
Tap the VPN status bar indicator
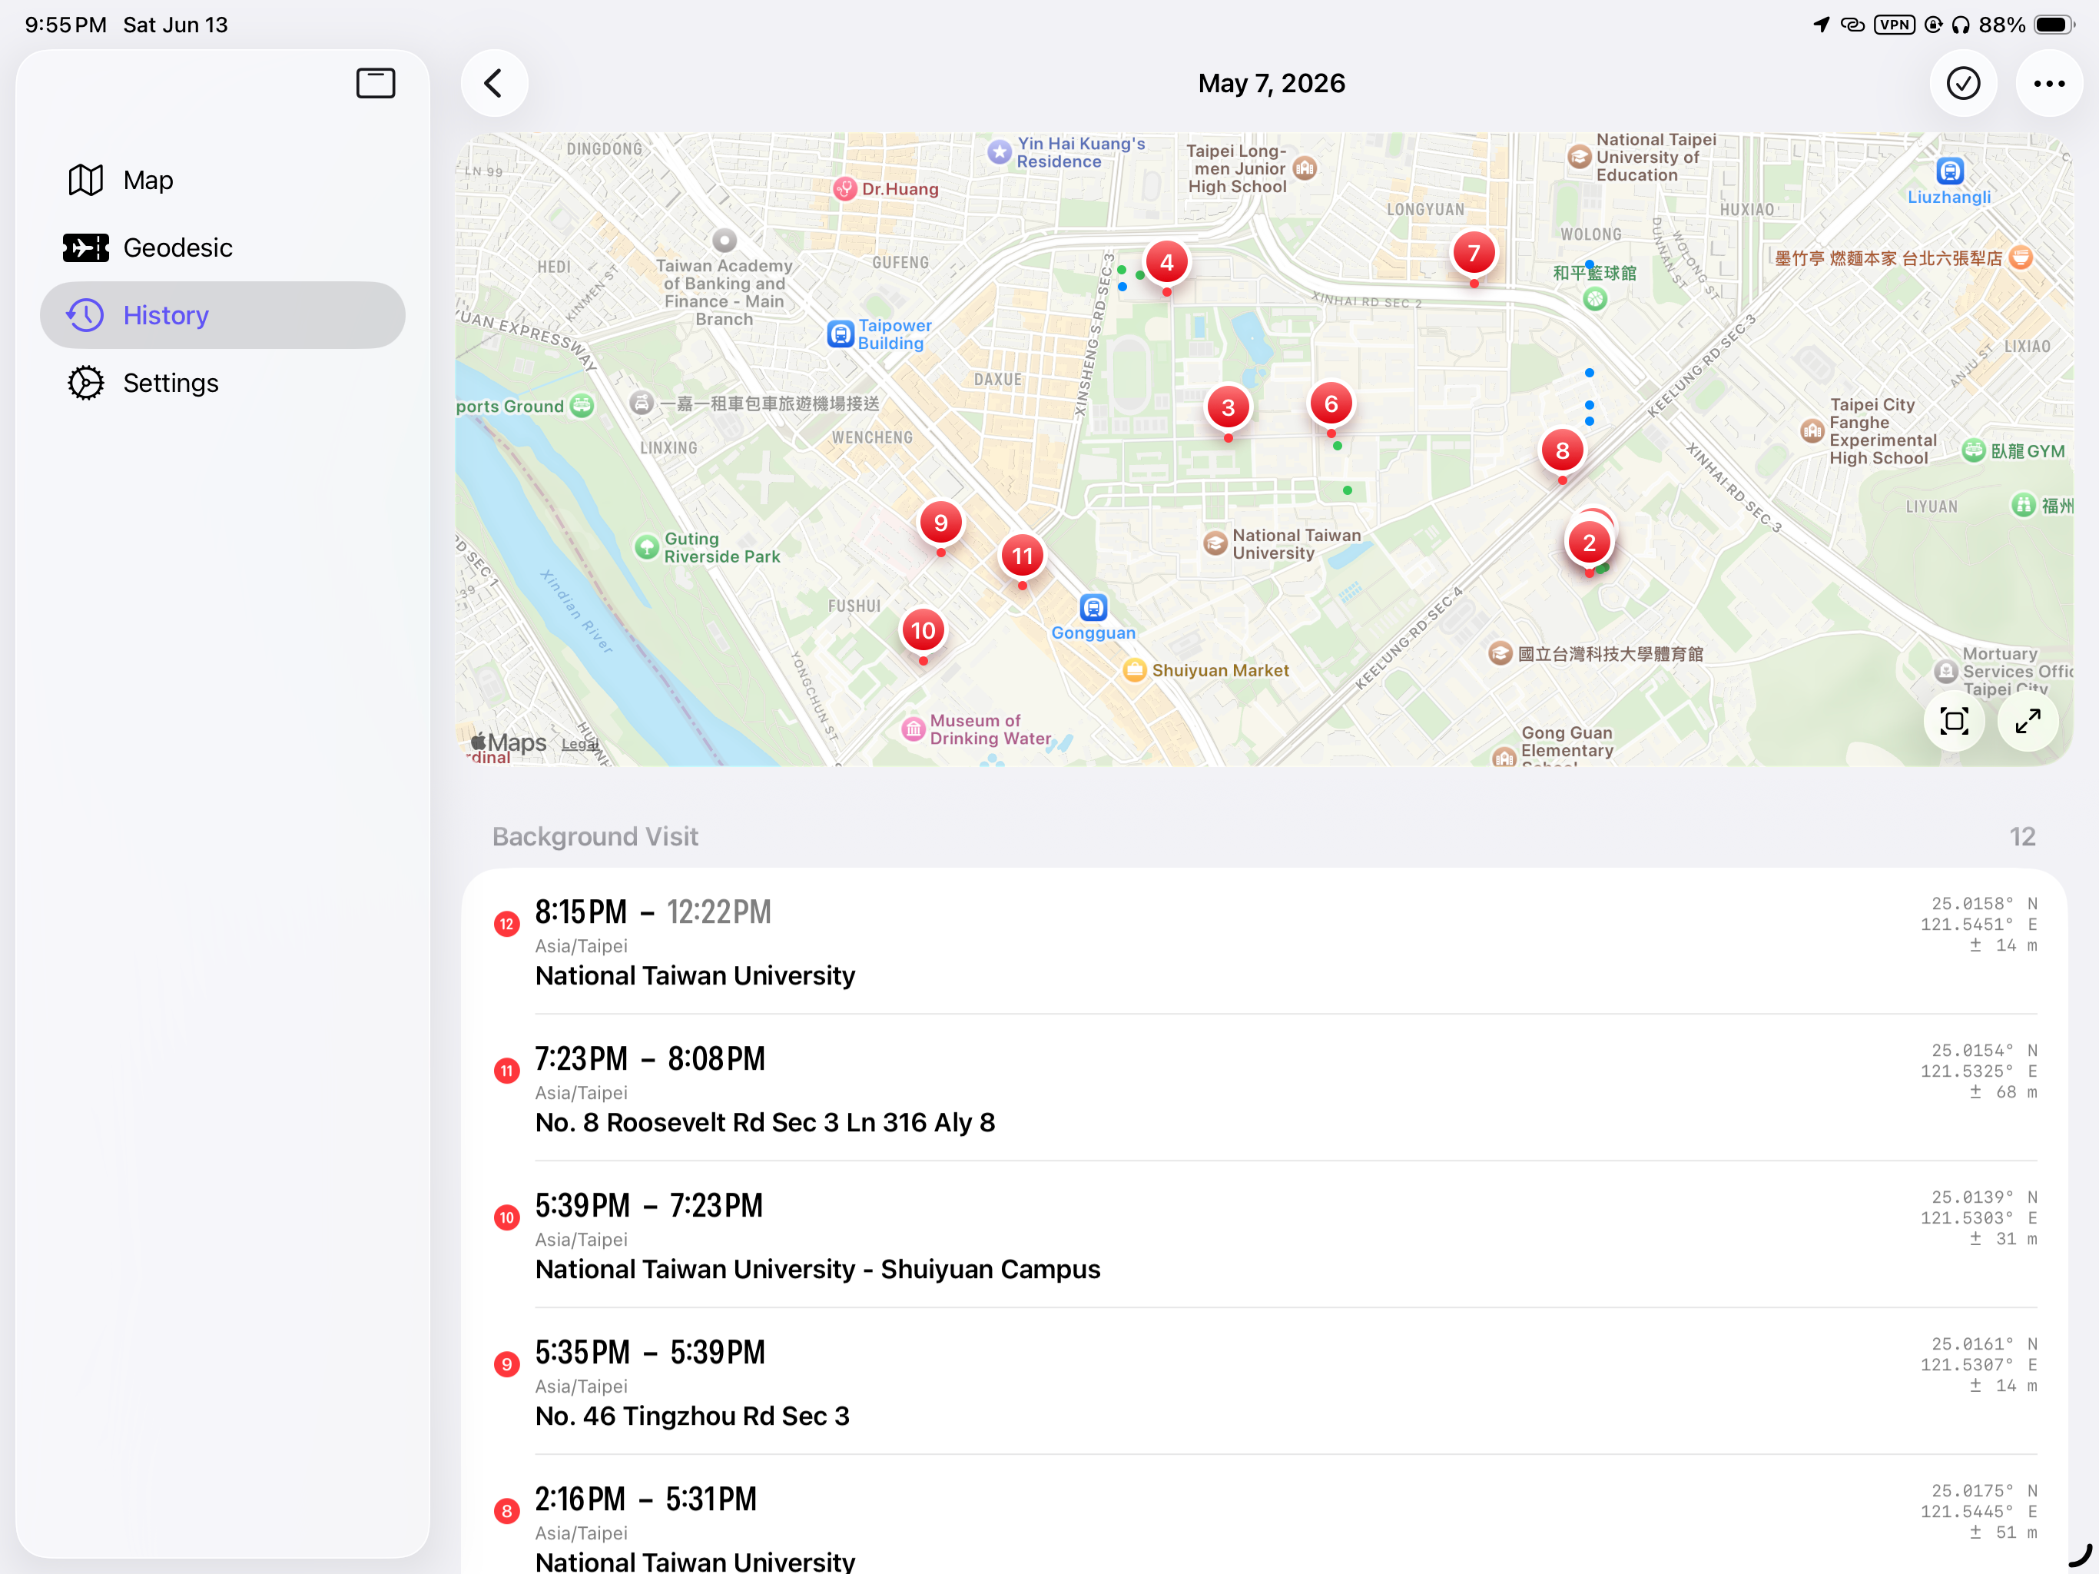[x=1895, y=25]
